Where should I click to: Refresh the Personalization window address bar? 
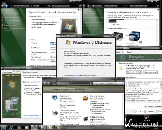tap(126, 6)
